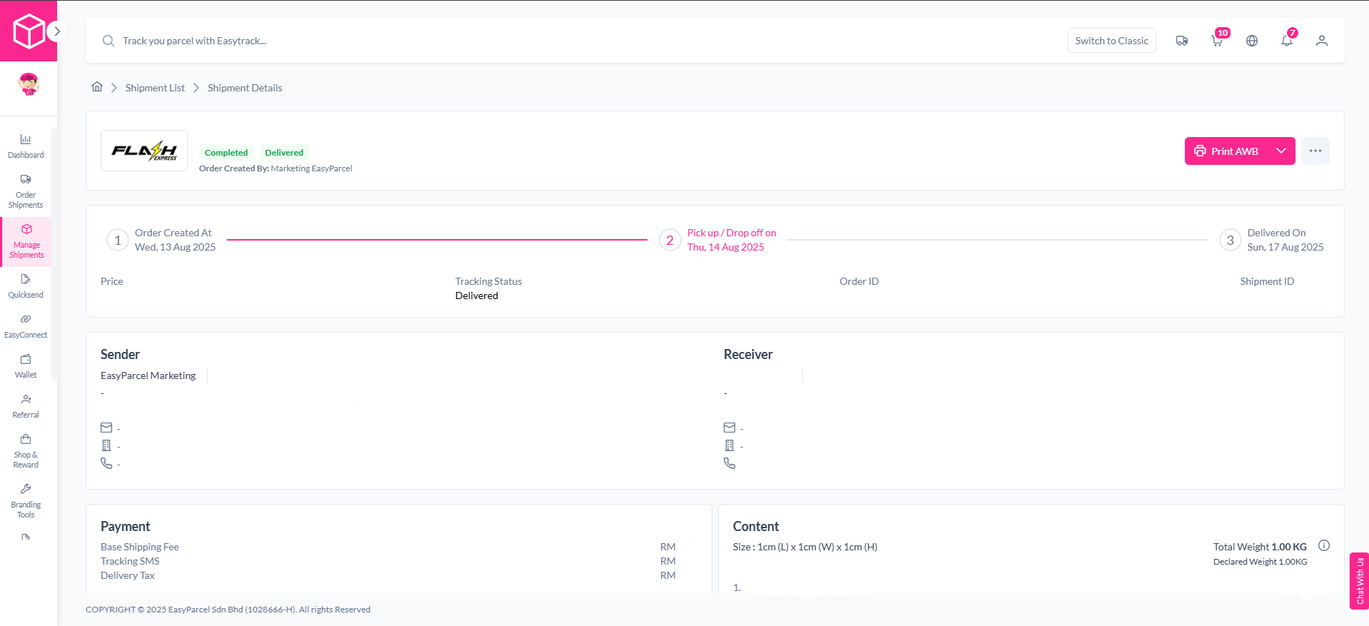Expand the sidebar with arrow toggle

tap(57, 31)
